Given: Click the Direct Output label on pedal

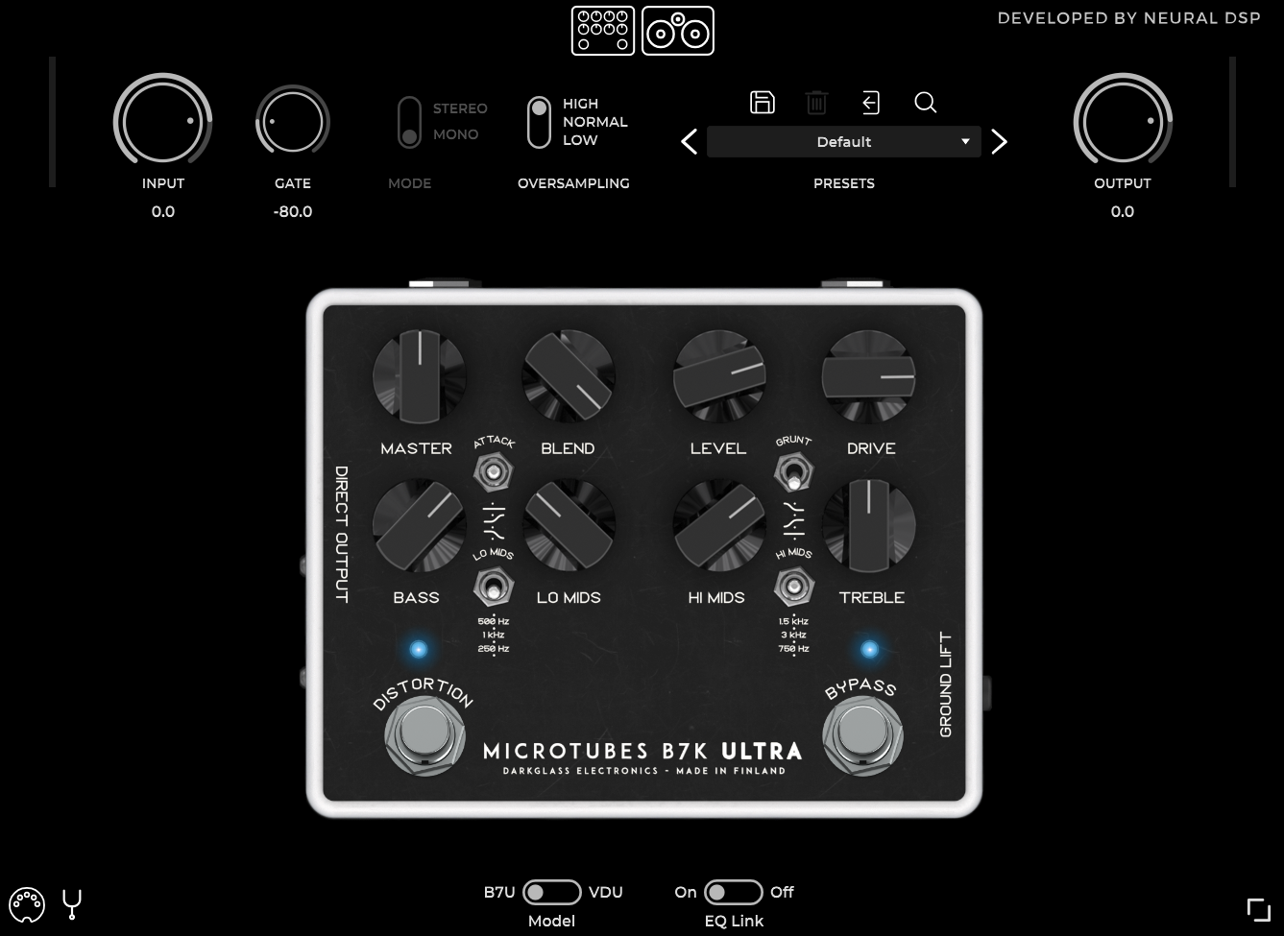Looking at the screenshot, I should click(x=341, y=534).
